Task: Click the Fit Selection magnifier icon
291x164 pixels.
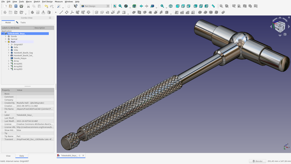Action: (120, 6)
